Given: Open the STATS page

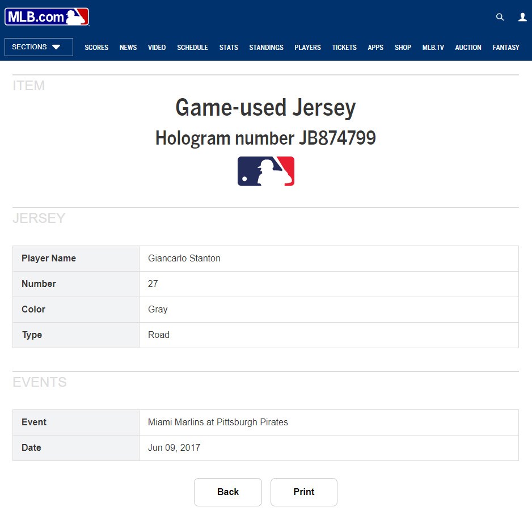Looking at the screenshot, I should (x=229, y=48).
